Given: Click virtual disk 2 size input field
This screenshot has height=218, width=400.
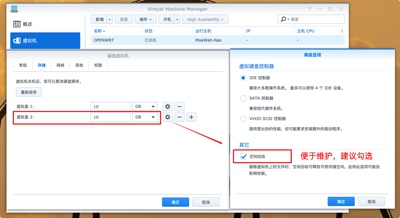Looking at the screenshot, I should pyautogui.click(x=111, y=117).
